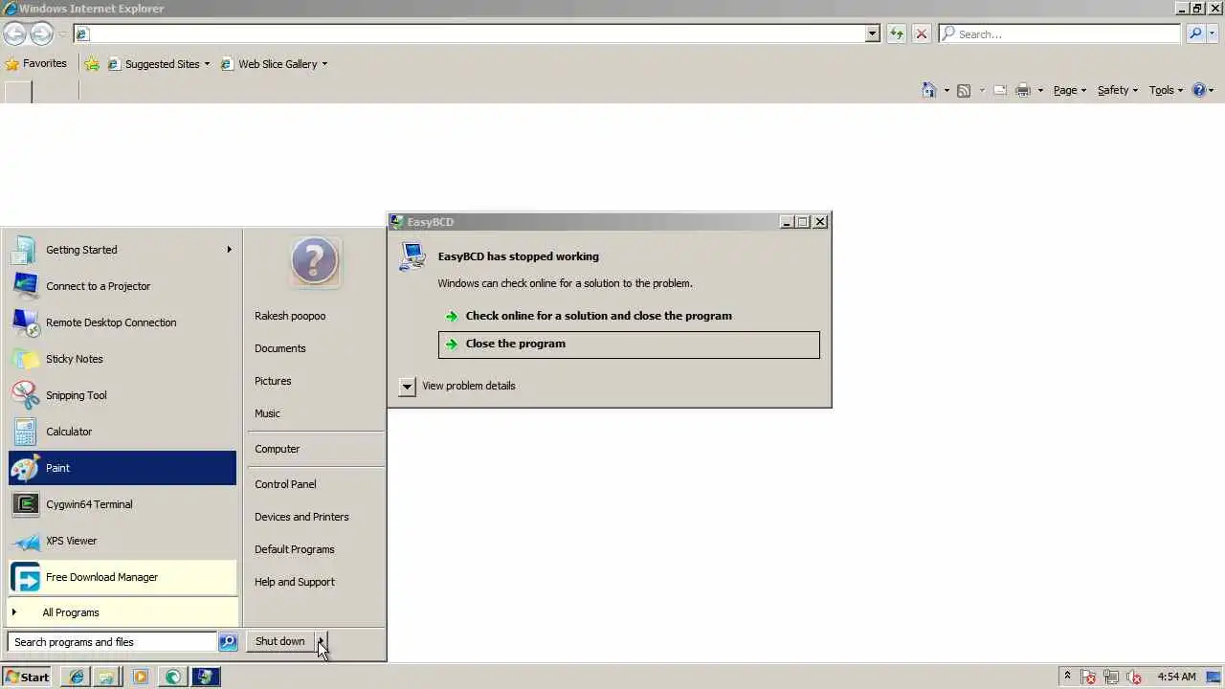The width and height of the screenshot is (1225, 689).
Task: Click the Getting Started icon
Action: point(25,250)
